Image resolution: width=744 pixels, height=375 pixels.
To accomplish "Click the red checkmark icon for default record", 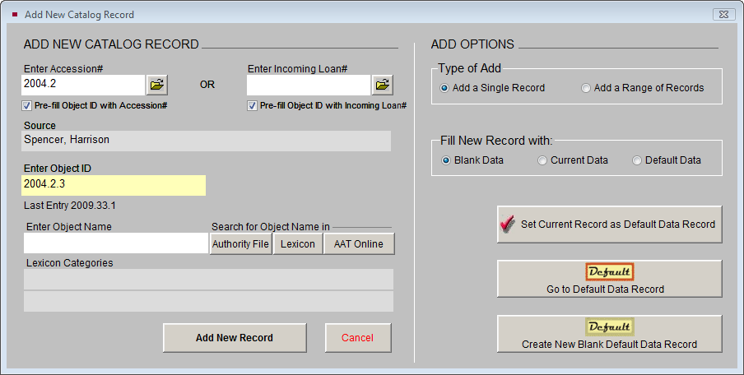I will coord(508,225).
